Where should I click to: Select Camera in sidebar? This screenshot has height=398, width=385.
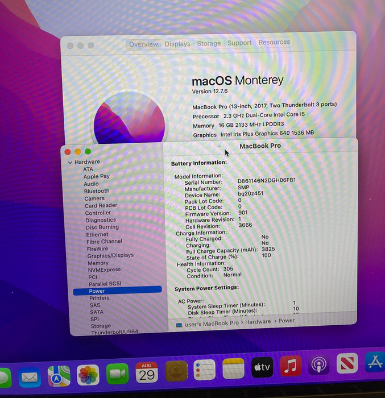(94, 198)
